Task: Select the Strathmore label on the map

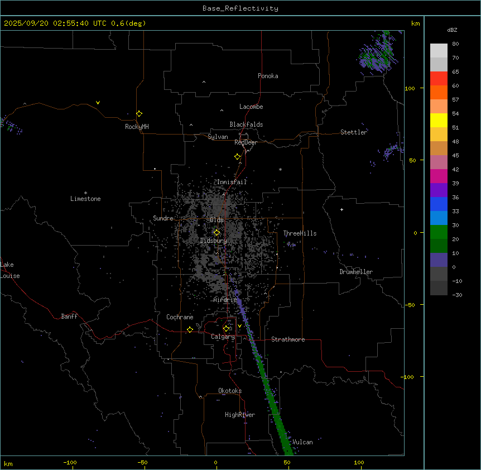Action: (x=288, y=339)
